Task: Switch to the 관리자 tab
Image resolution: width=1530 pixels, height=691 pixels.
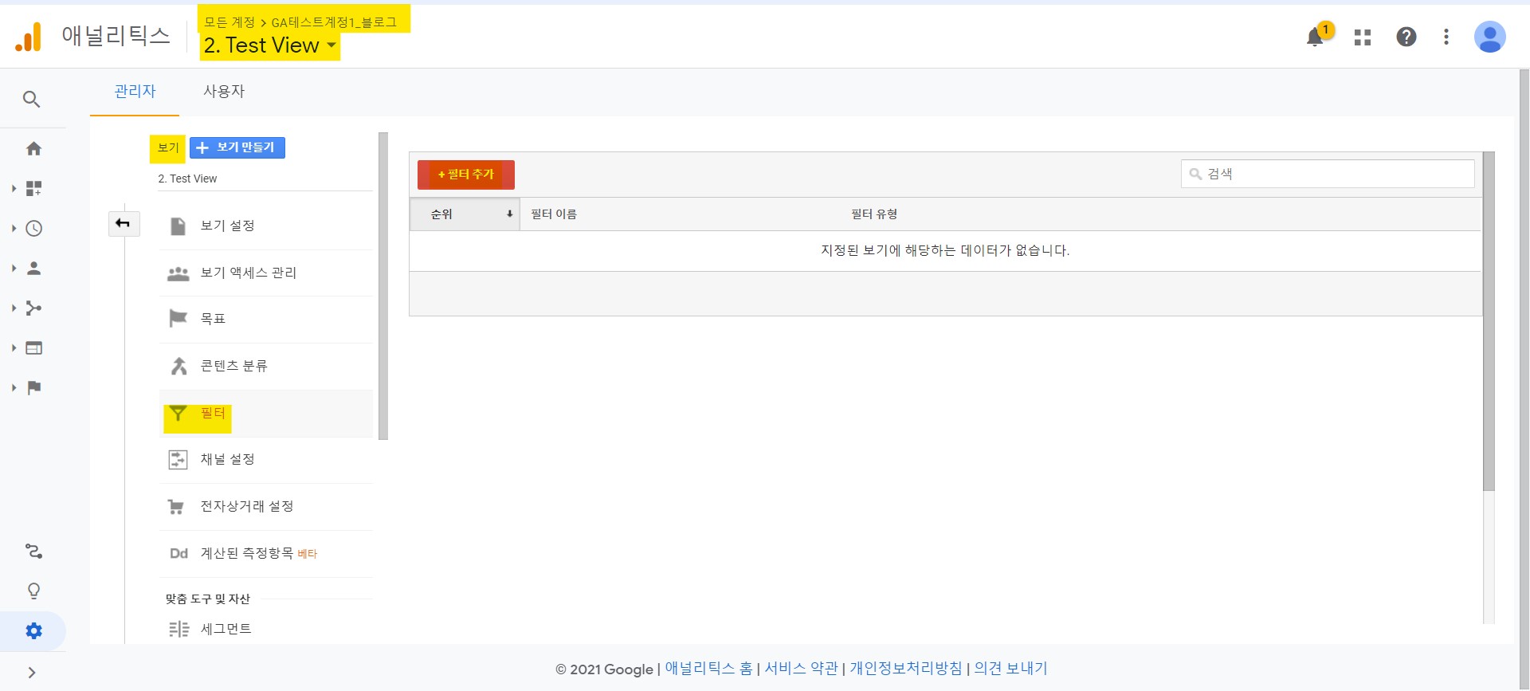Action: tap(135, 92)
